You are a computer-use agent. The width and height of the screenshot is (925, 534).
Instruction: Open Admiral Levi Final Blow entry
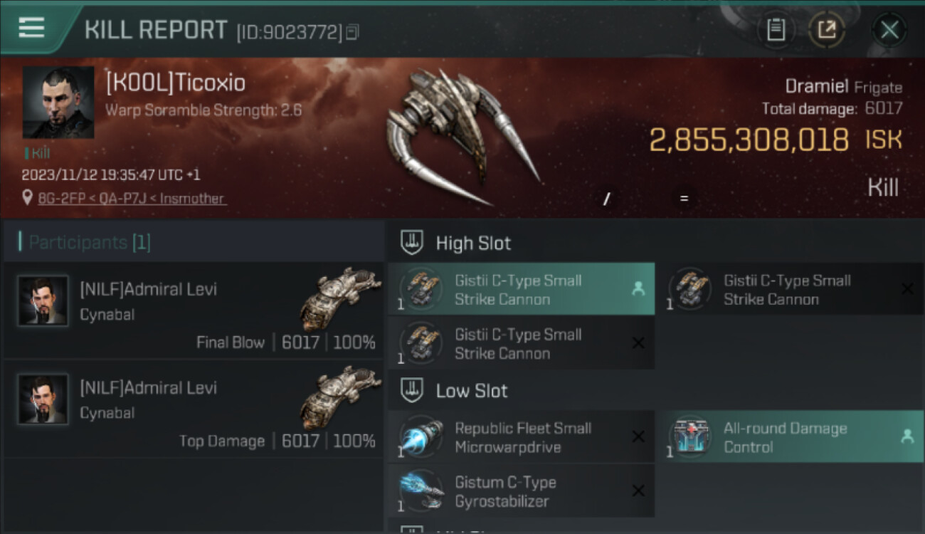[194, 310]
